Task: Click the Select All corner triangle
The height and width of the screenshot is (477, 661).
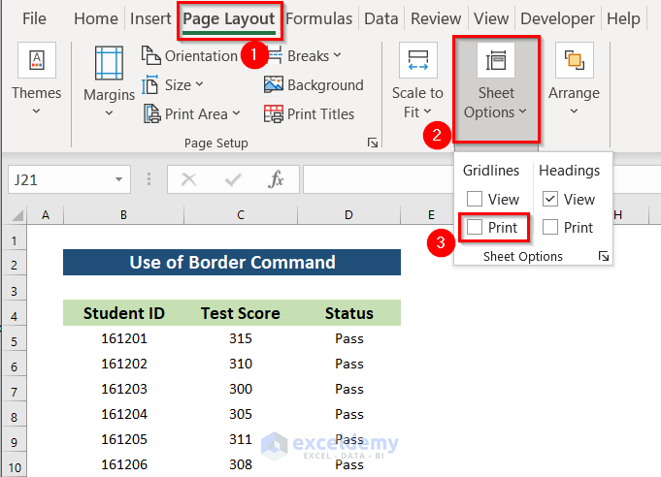Action: tap(17, 215)
